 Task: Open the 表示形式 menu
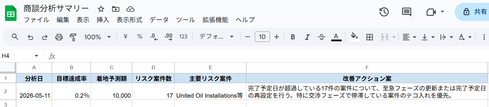[x=129, y=20]
